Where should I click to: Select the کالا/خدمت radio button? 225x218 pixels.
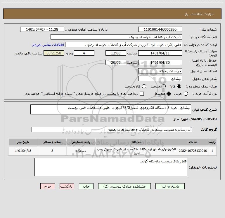144,86
